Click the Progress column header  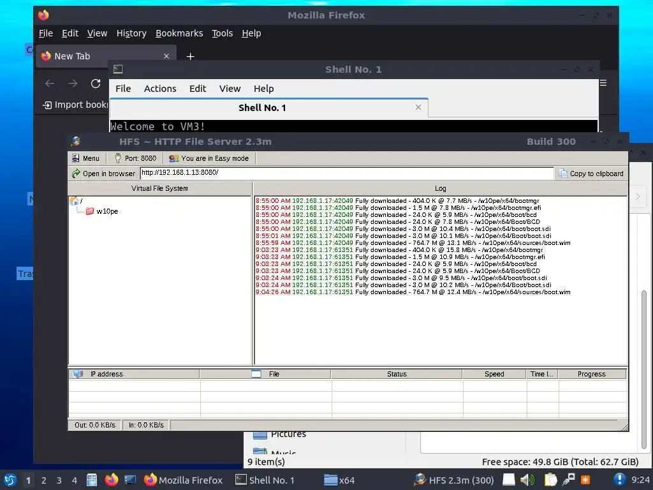[x=592, y=374]
